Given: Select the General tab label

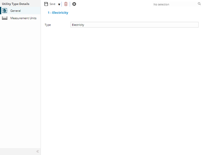Looking at the screenshot, I should tap(16, 11).
